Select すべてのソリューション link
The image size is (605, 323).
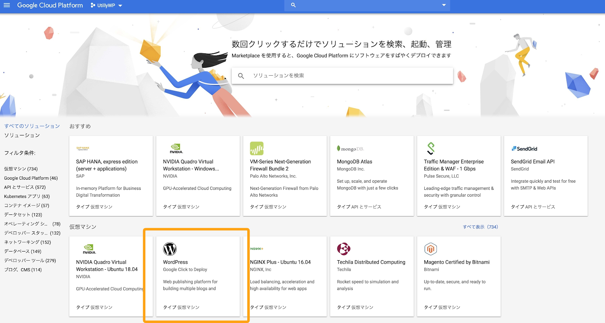[x=32, y=126]
